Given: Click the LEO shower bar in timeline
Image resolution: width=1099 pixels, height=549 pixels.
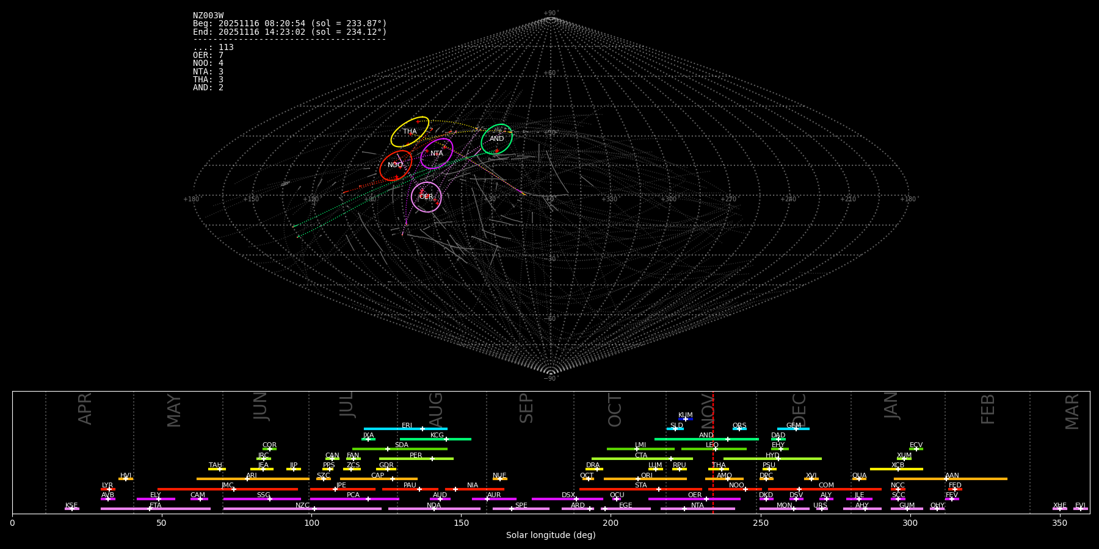Looking at the screenshot, I should pos(714,449).
